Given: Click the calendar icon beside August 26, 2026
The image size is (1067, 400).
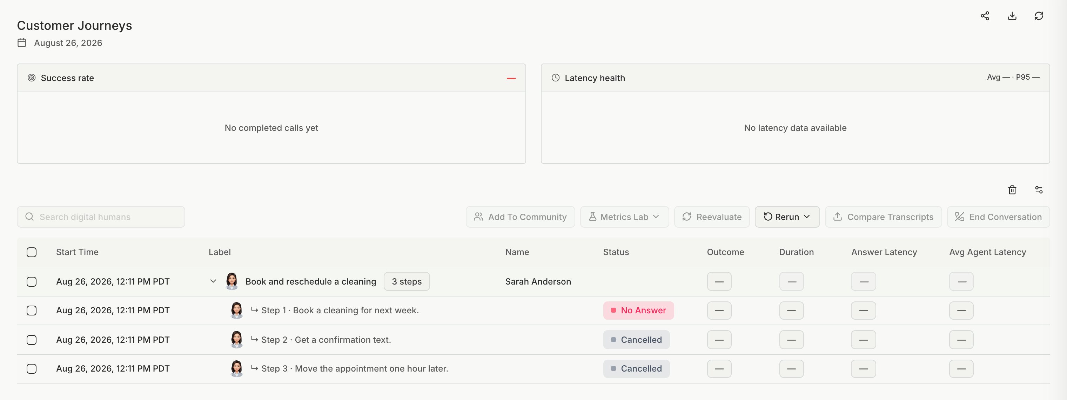Looking at the screenshot, I should tap(22, 43).
